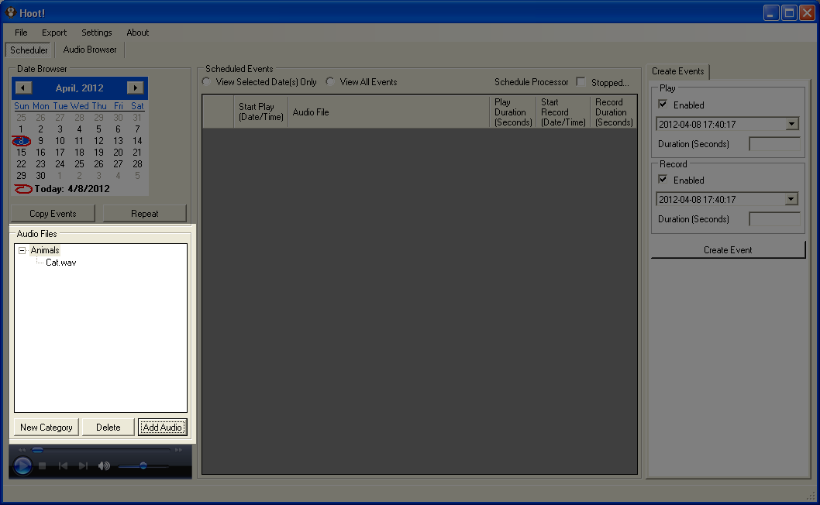Click the media player seek bar
The height and width of the screenshot is (505, 820).
point(101,449)
